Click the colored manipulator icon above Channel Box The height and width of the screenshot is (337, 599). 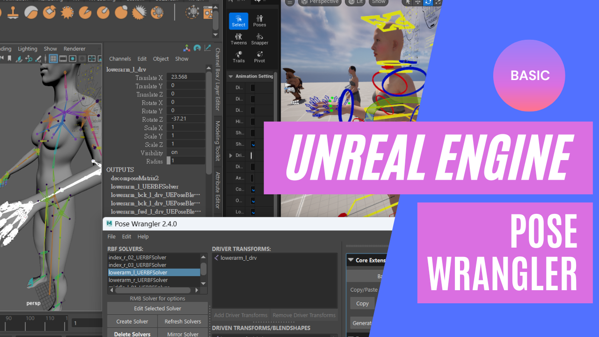pos(187,48)
